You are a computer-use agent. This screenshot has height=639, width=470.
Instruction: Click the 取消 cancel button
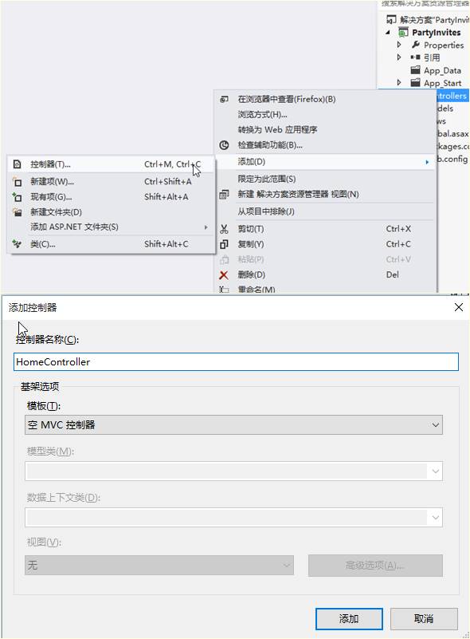point(424,619)
